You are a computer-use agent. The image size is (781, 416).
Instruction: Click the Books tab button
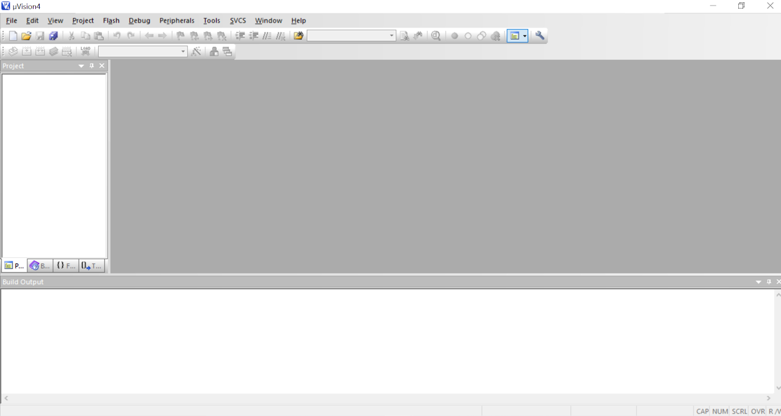(x=39, y=265)
